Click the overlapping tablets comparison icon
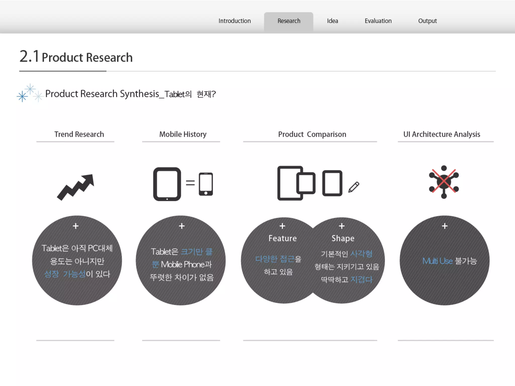The width and height of the screenshot is (515, 386). point(296,183)
